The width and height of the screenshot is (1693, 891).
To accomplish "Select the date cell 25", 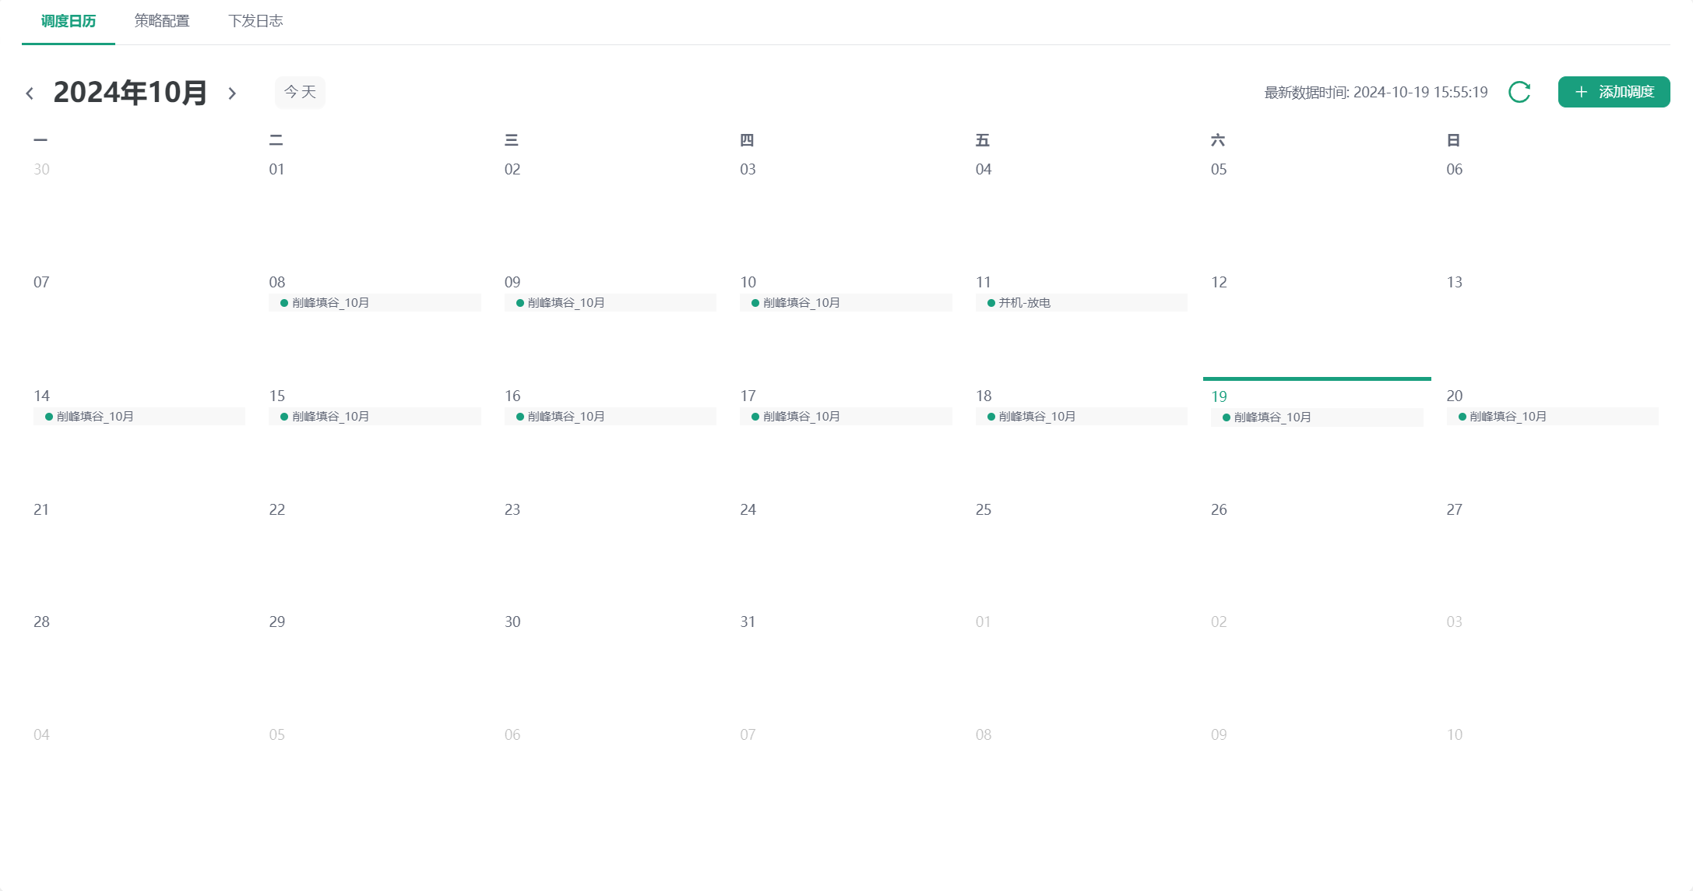I will pyautogui.click(x=984, y=509).
